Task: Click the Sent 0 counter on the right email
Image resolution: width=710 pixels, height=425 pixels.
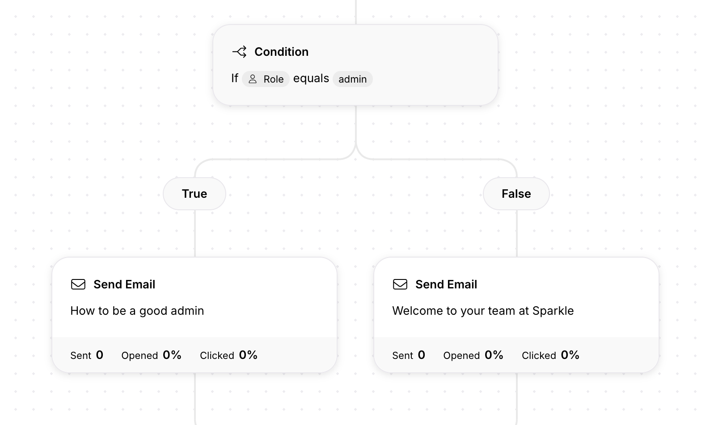Action: coord(408,355)
